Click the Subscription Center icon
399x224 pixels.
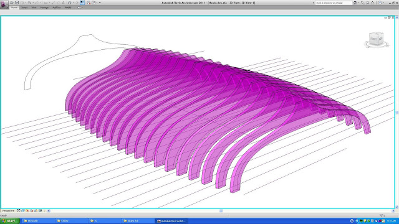[363, 2]
